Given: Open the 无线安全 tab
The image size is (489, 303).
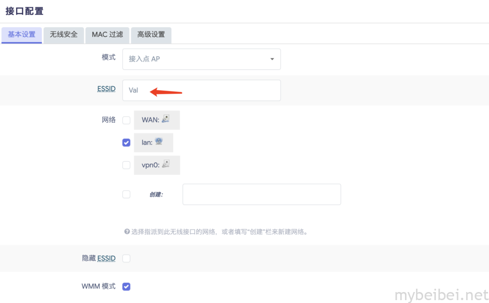Looking at the screenshot, I should [x=64, y=34].
